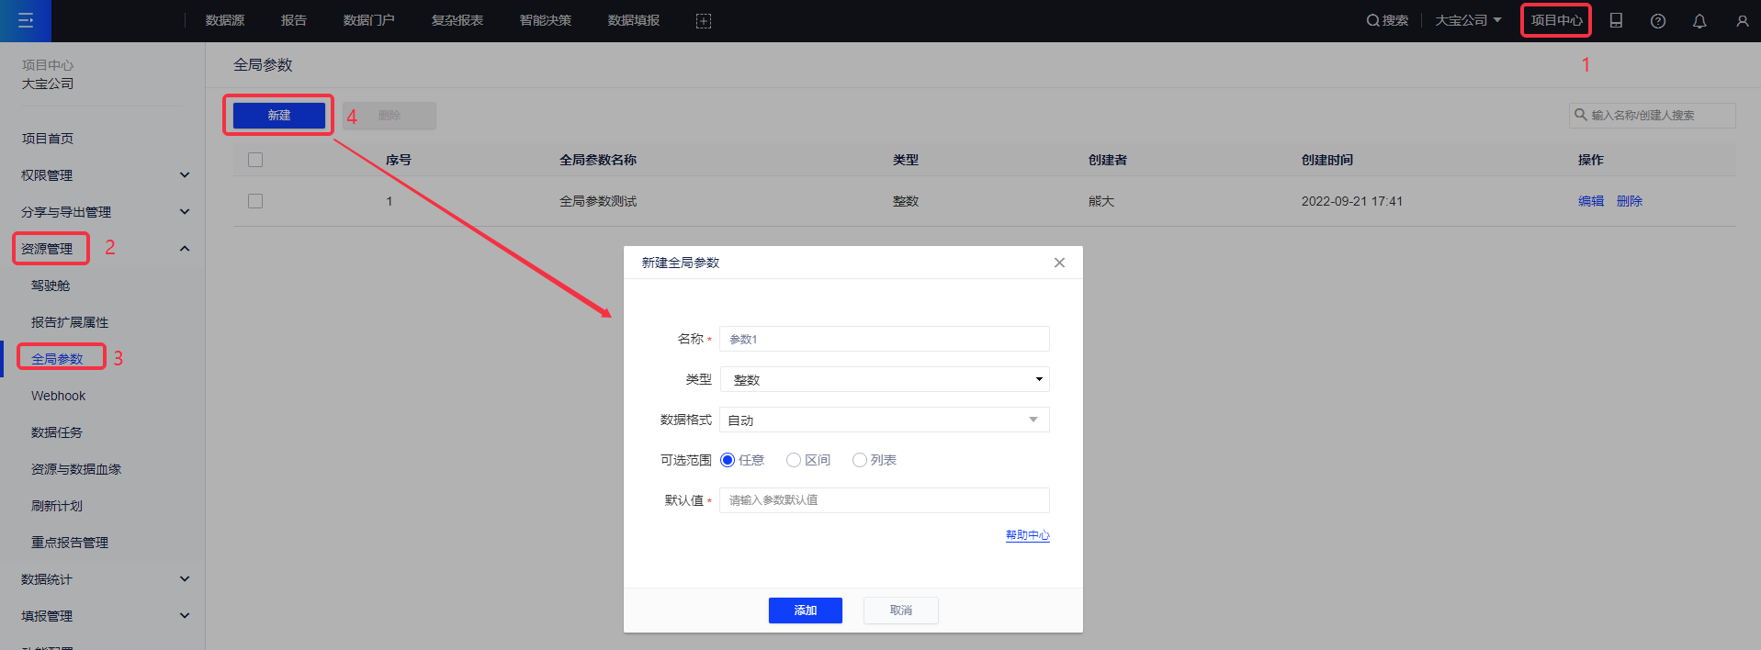Open the 数据格式 dropdown showing 自动
The height and width of the screenshot is (650, 1761).
point(884,420)
